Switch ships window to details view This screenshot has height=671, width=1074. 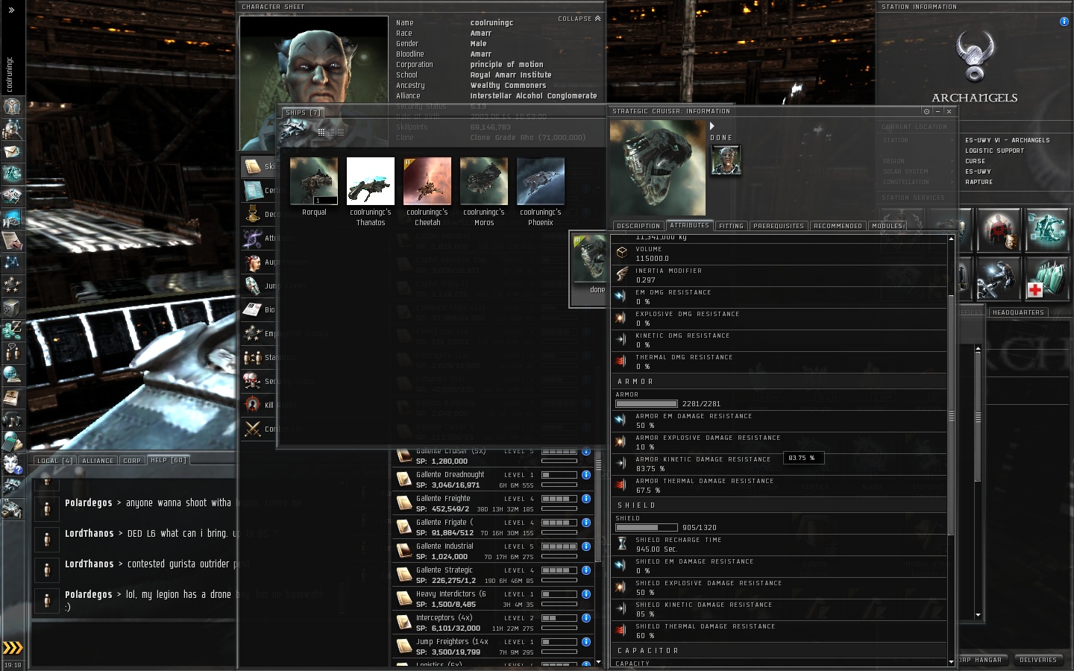tap(331, 132)
